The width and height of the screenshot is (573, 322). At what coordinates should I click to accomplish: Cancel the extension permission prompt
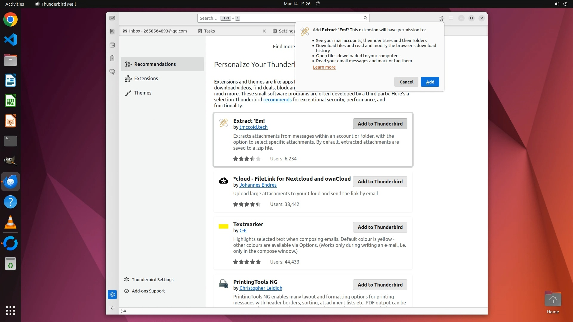pos(406,82)
